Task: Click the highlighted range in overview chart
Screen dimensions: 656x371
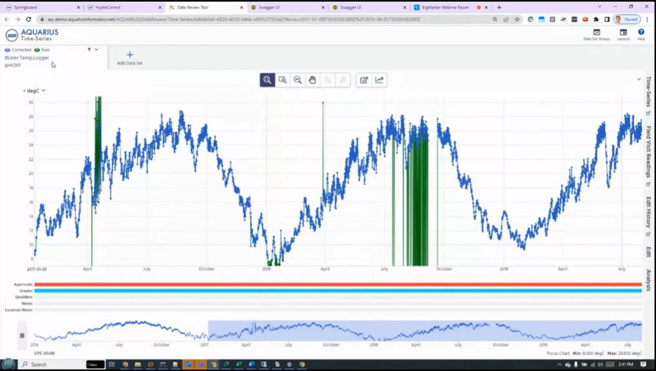Action: click(x=425, y=331)
